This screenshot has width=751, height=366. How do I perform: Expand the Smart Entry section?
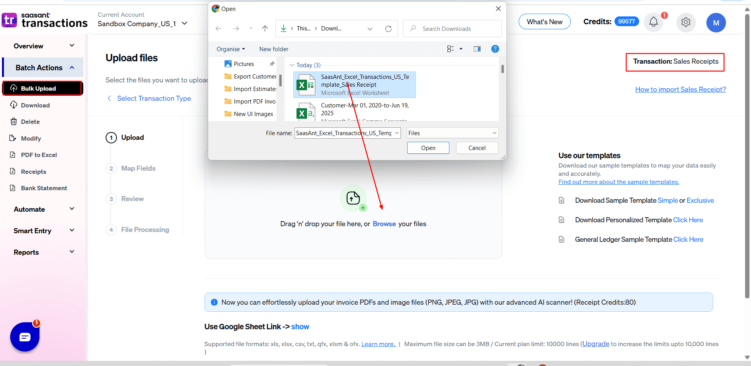point(72,230)
